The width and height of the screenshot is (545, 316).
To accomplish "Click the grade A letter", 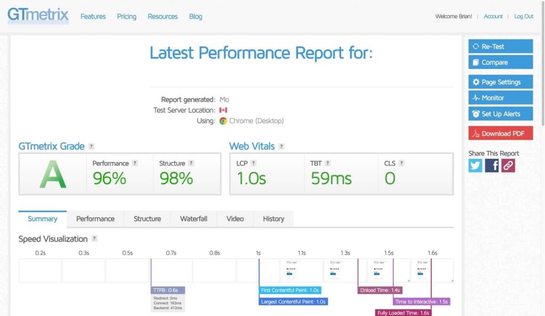I will (x=53, y=174).
